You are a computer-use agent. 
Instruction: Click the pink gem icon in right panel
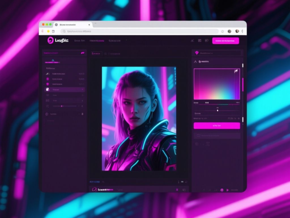196,53
